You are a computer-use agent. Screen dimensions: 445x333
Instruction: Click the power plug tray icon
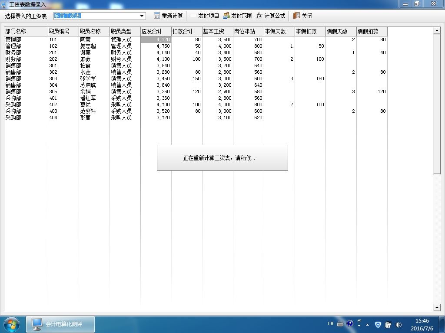[388, 324]
